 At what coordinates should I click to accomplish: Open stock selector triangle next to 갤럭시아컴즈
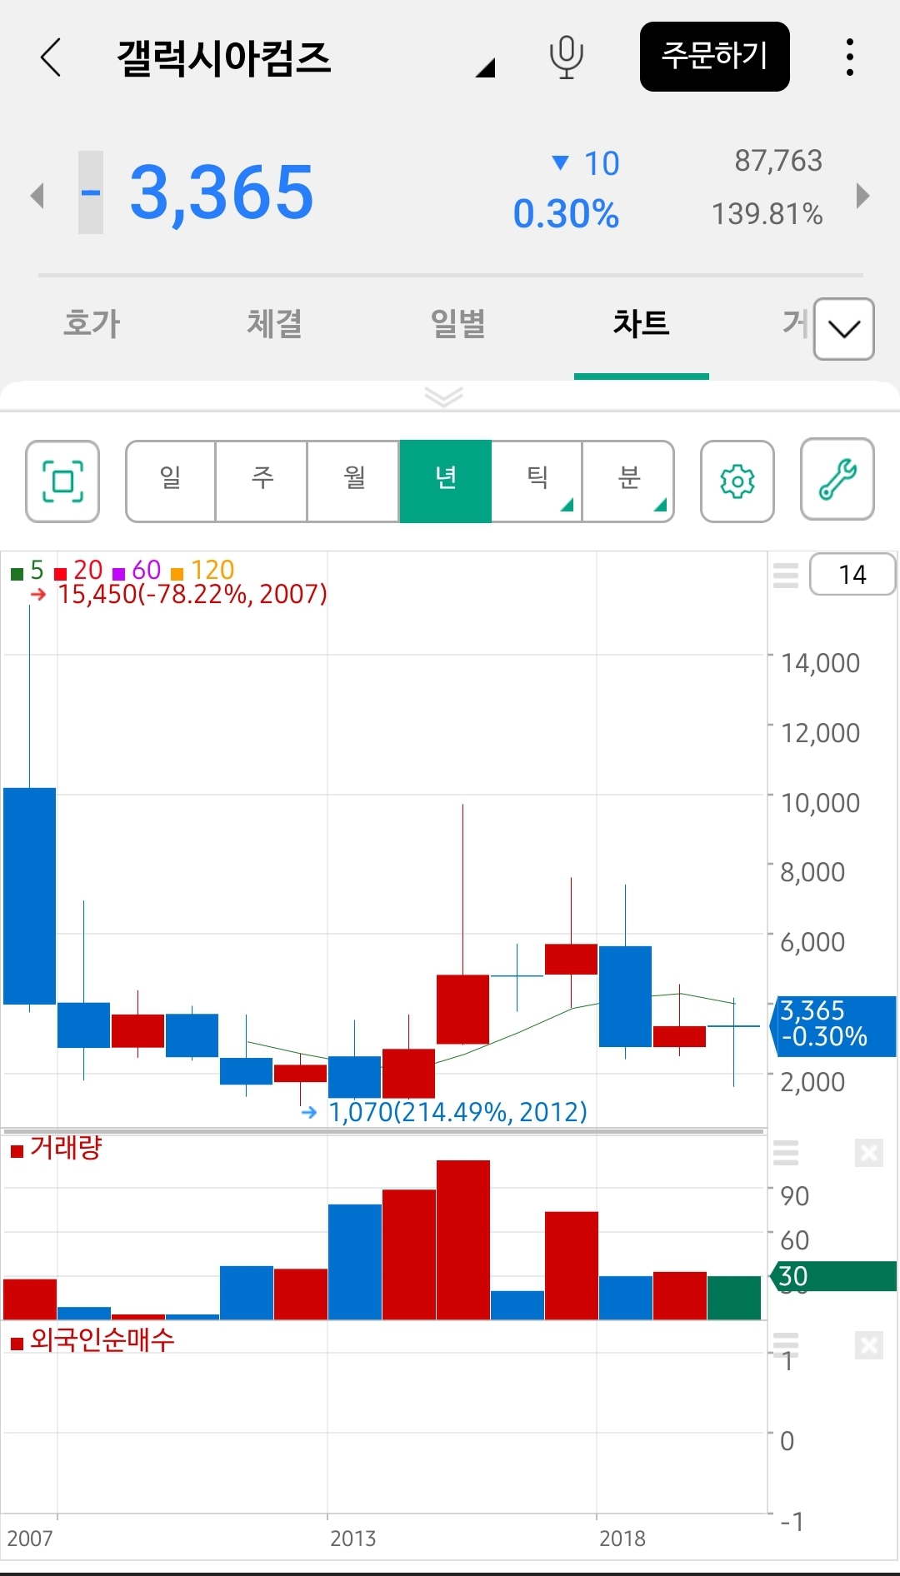(485, 68)
